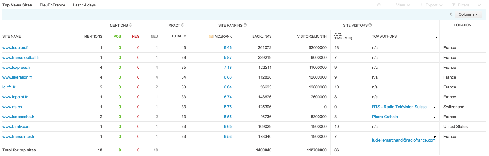489x156 pixels.
Task: Click the lucie.lemarchand@radiofrance.com author link
Action: point(404,140)
